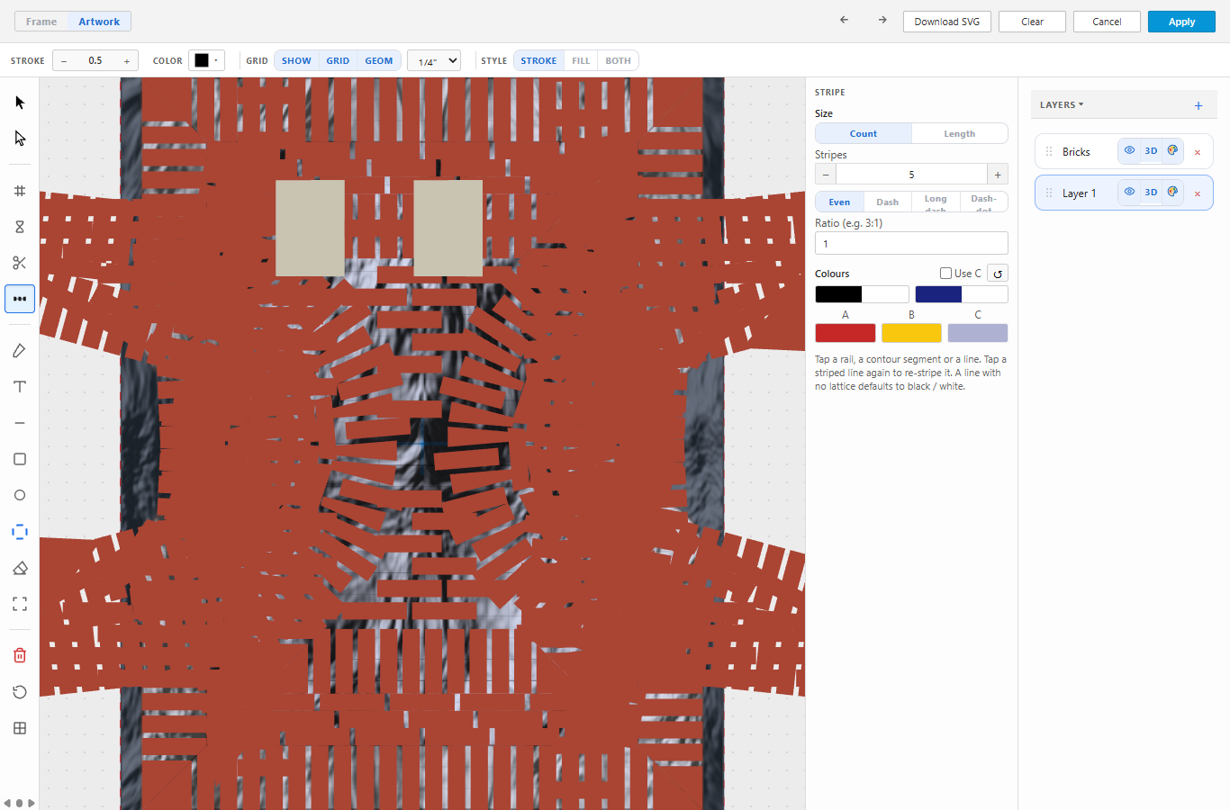Enable the Use C checkbox
The image size is (1230, 810).
945,273
